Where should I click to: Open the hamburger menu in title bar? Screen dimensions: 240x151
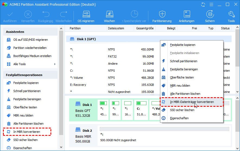coord(211,5)
